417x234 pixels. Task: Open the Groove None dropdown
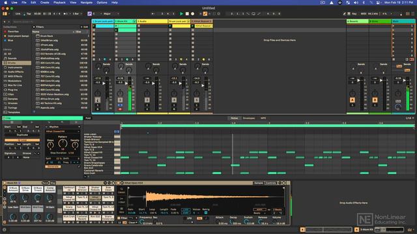(x=31, y=157)
